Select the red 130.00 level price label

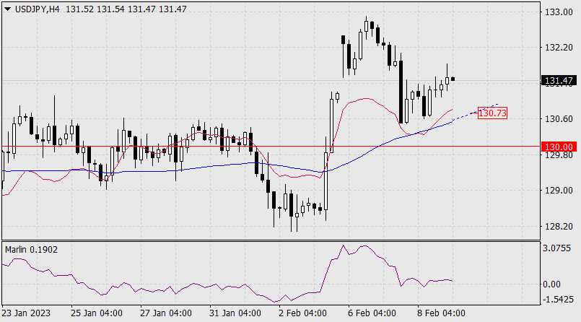[x=559, y=147]
